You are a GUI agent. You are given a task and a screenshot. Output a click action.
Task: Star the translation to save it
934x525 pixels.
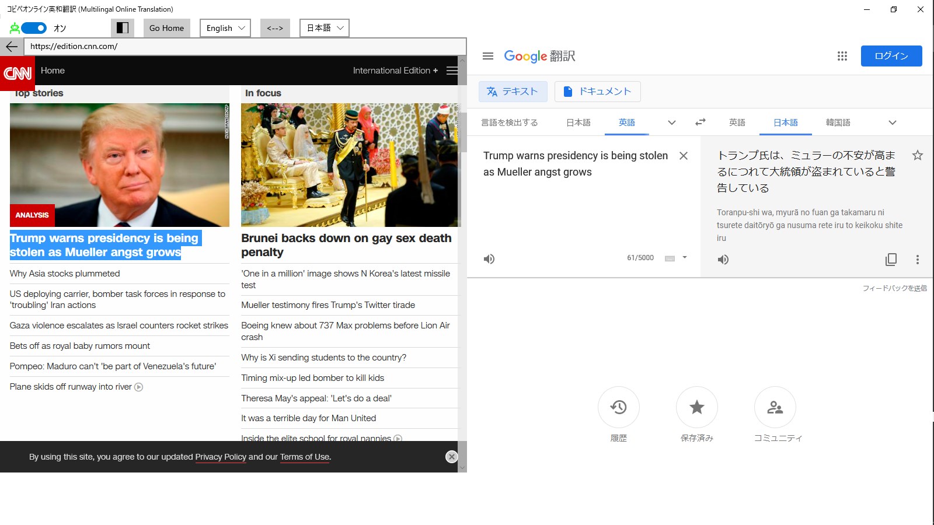point(918,155)
